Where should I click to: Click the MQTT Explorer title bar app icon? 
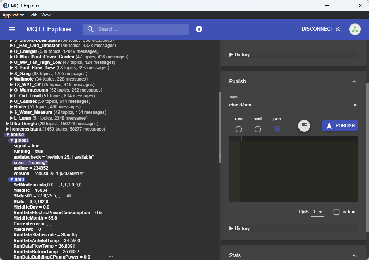click(x=6, y=5)
